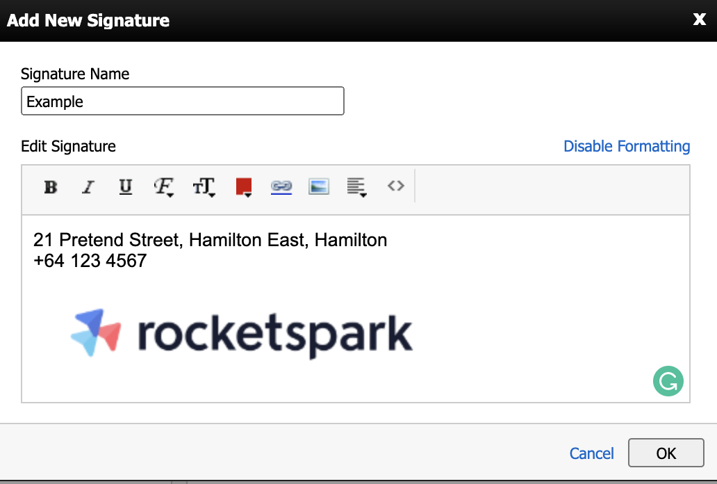The width and height of the screenshot is (717, 484).
Task: Close the Add New Signature dialog
Action: tap(699, 19)
